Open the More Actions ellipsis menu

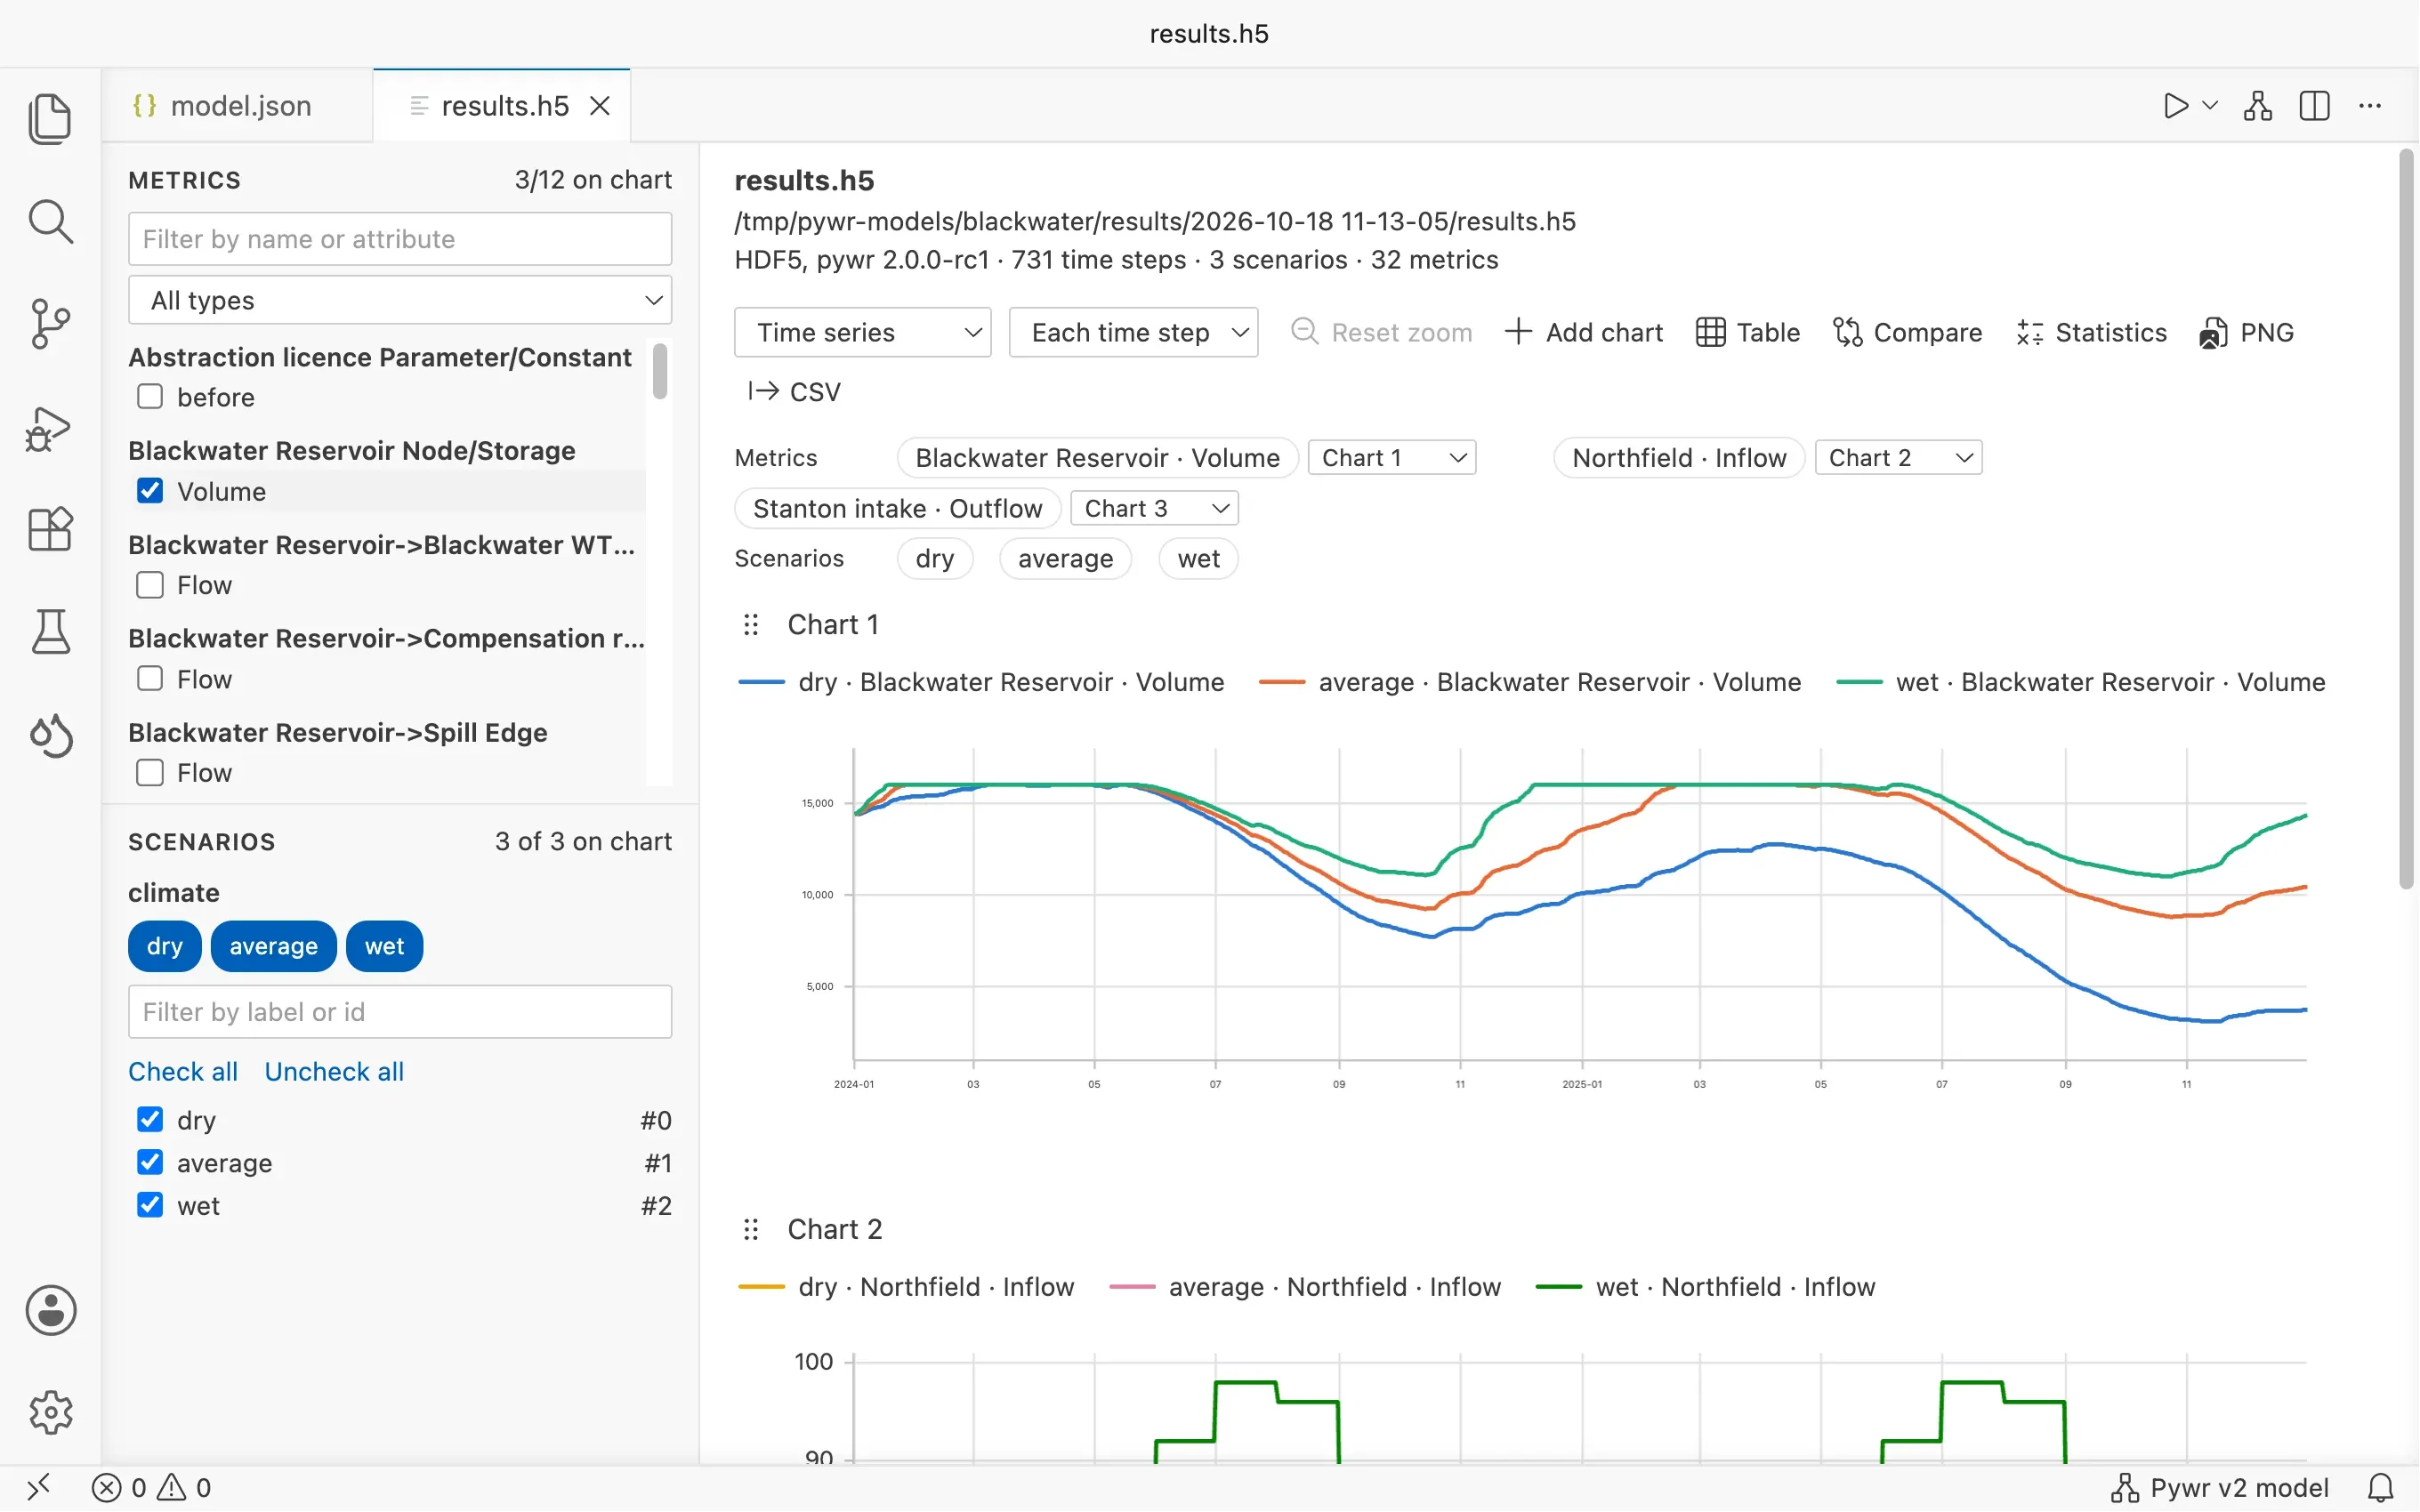(2370, 106)
